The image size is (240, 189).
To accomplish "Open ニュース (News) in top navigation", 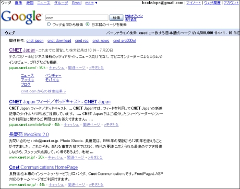I will tap(44, 3).
